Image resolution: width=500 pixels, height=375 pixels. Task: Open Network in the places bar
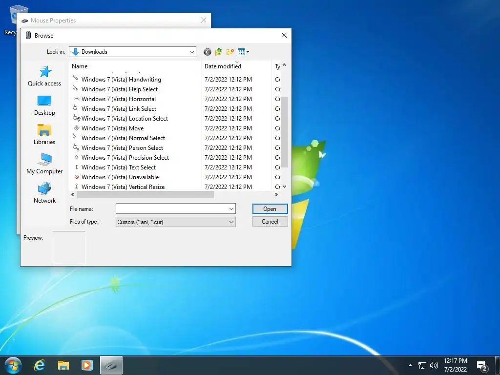pos(44,193)
